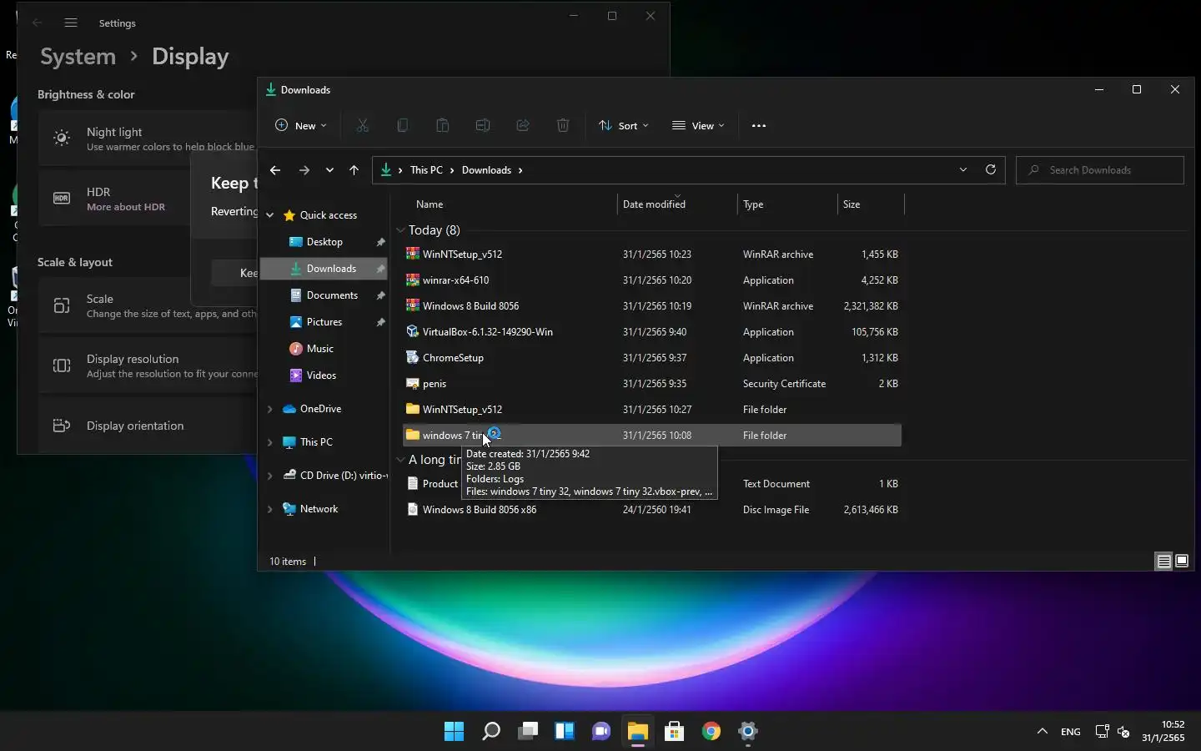Open Display resolution setting in Settings
Viewport: 1201px width, 751px height.
(148, 365)
